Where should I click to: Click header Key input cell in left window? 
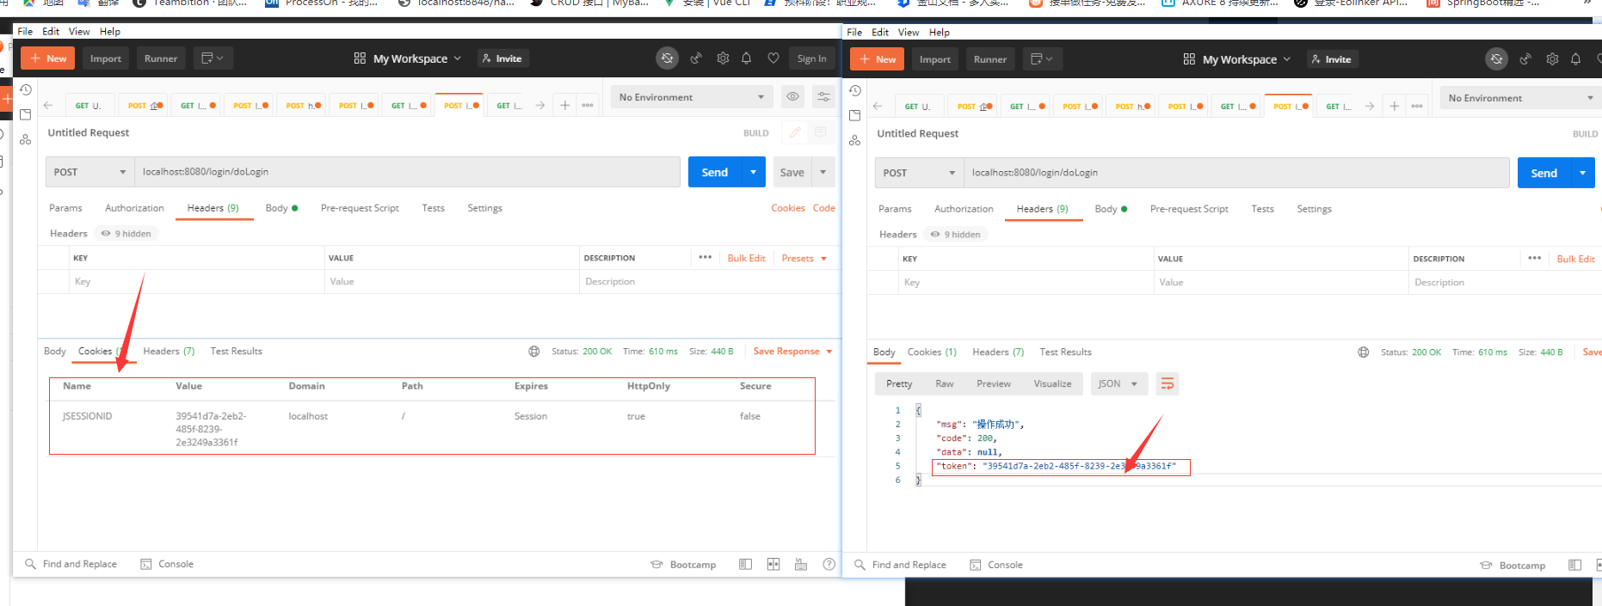click(x=196, y=281)
